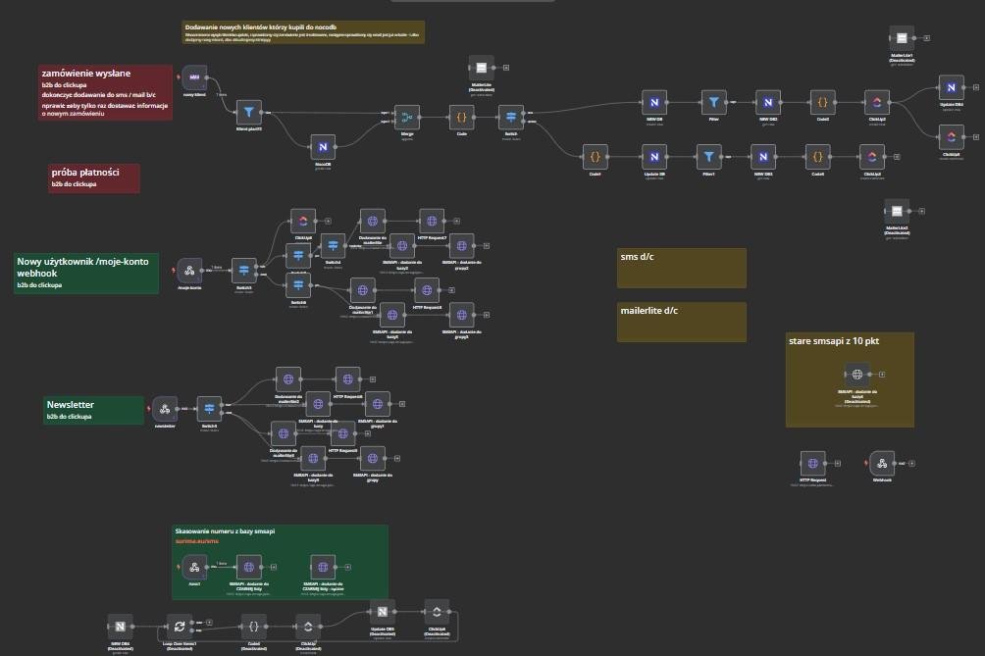Select the deactivated MailerLite1 node
The width and height of the screenshot is (985, 656).
click(902, 38)
